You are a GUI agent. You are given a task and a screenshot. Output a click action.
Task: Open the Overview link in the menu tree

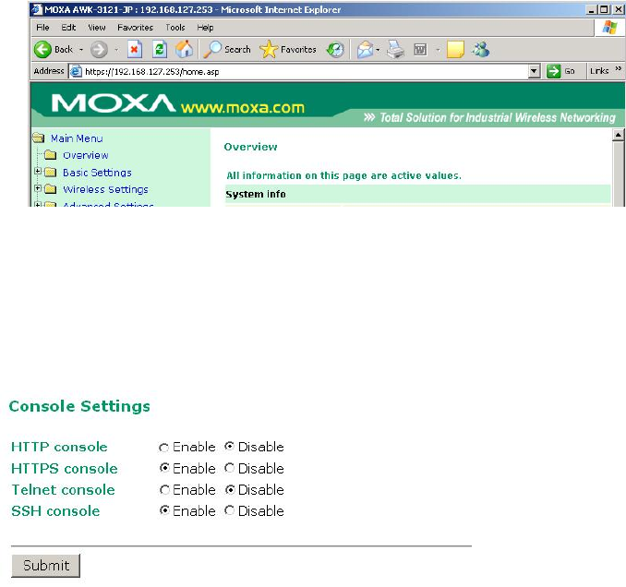86,155
